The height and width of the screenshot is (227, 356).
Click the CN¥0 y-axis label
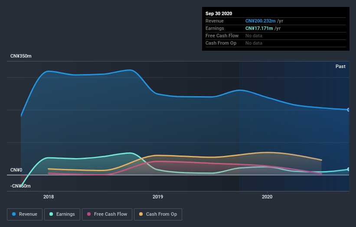coord(16,170)
